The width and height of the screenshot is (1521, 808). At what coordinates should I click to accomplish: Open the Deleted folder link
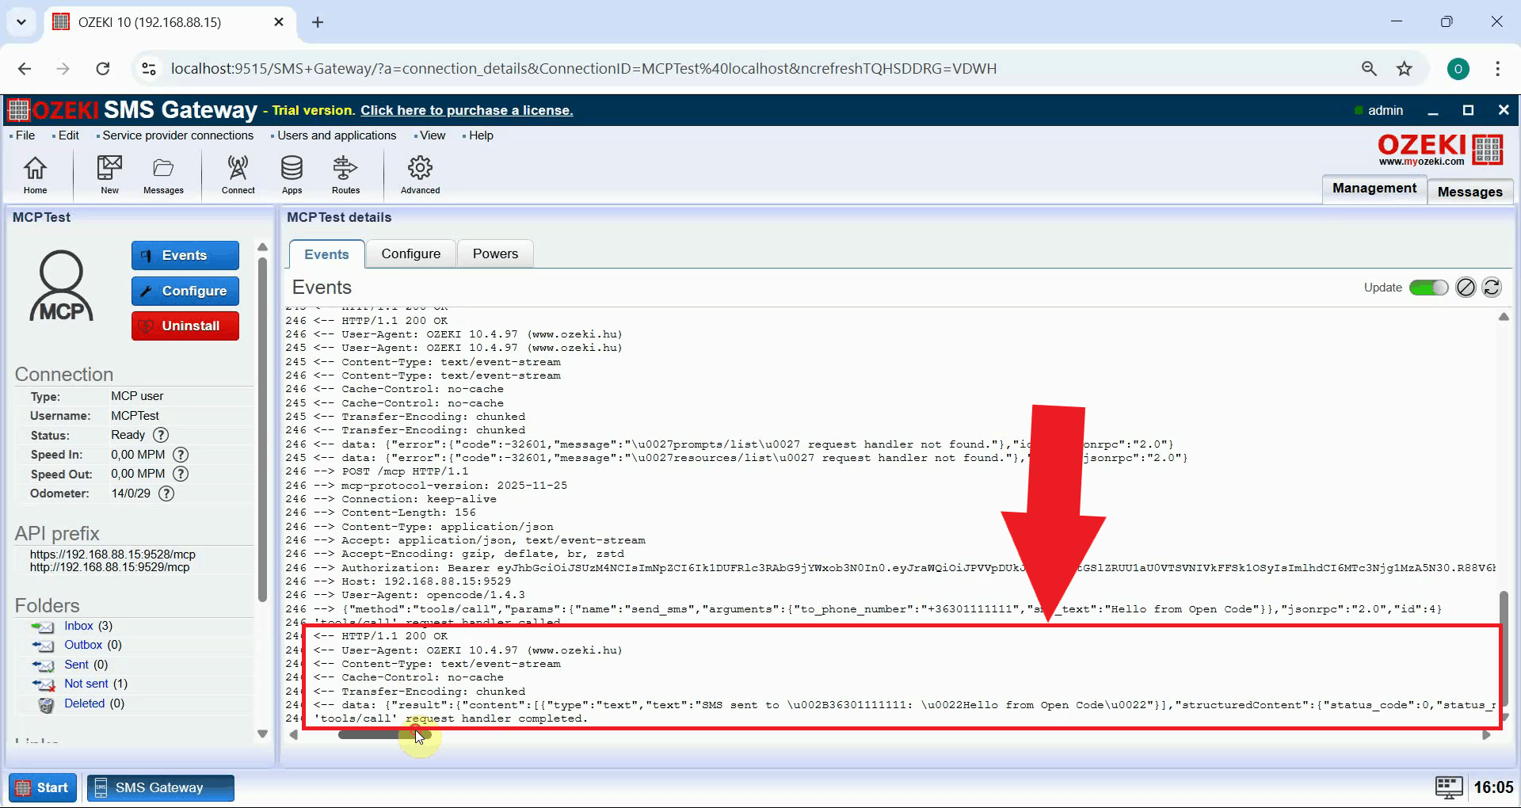coord(84,703)
